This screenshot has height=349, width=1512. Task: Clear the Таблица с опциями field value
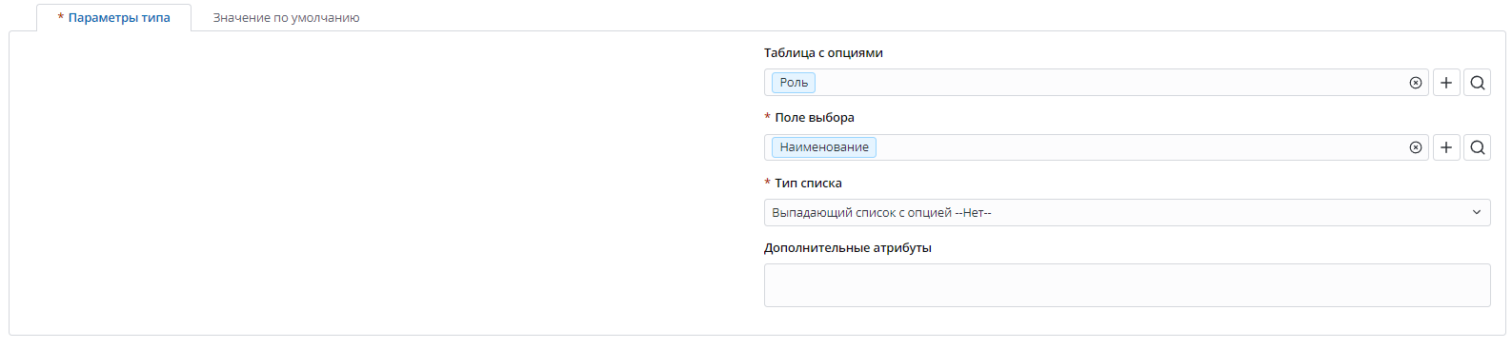pyautogui.click(x=1415, y=83)
